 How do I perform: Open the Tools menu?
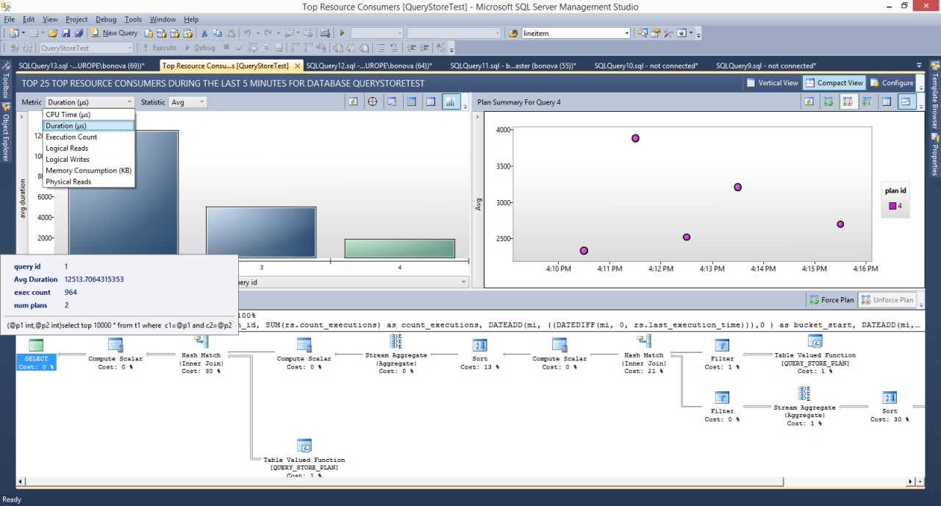(133, 19)
